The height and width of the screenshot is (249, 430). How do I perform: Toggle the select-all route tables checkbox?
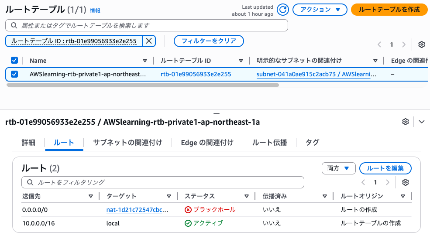pyautogui.click(x=14, y=61)
